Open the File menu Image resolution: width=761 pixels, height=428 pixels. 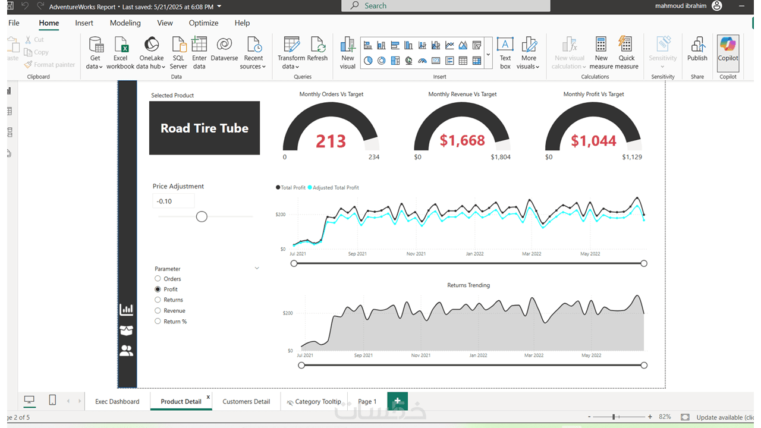pos(14,23)
